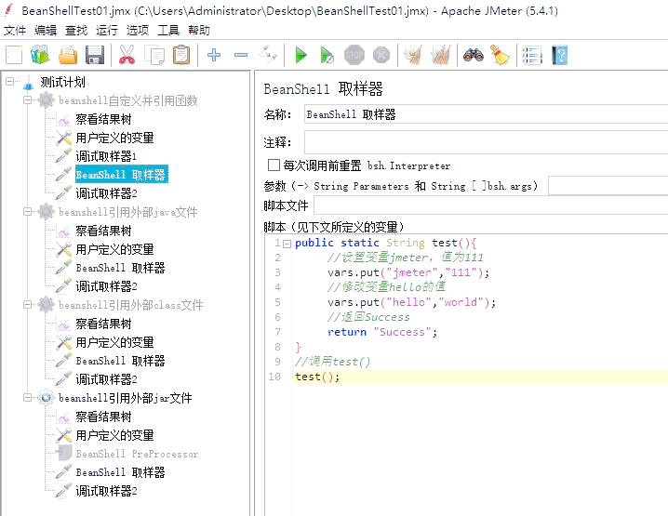Select BeanShell 取样器 under 引用外部class文件

click(x=121, y=361)
